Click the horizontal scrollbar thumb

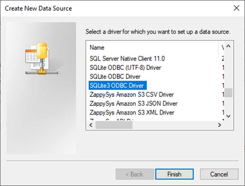[114, 125]
